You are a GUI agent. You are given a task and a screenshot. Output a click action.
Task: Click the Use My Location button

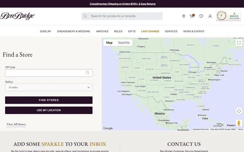click(x=49, y=110)
